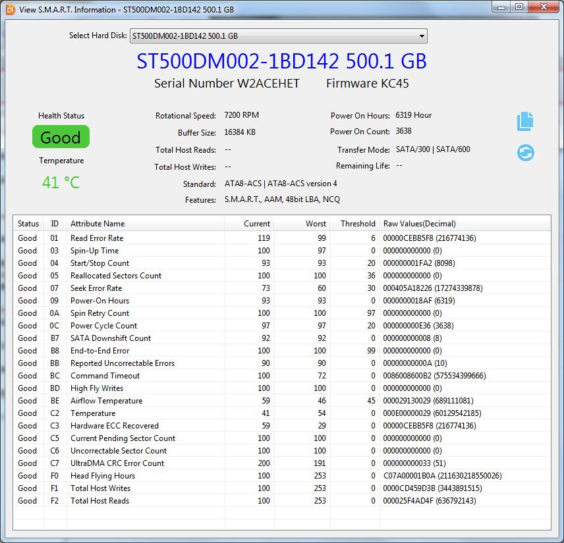Select the Read Error Rate row

click(282, 238)
